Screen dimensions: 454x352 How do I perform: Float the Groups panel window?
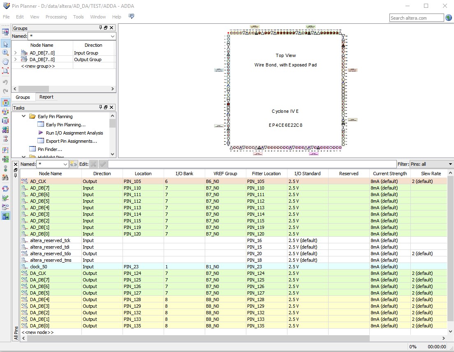(x=106, y=28)
